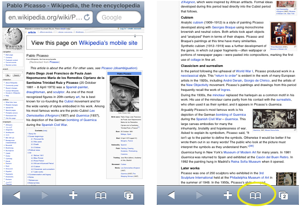Tap forward arrow on the left screen toolbar
Screen dimensions: 302x207
click(x=45, y=195)
